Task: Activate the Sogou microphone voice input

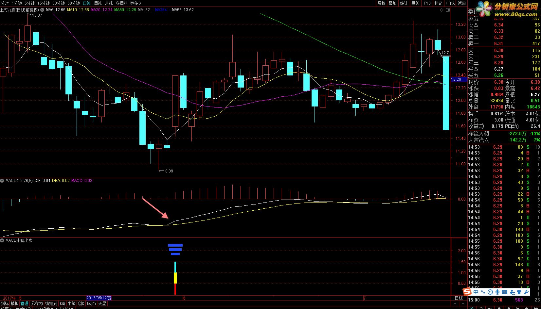Action: point(497,292)
